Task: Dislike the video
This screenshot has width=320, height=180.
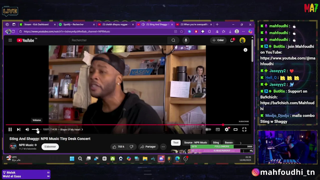Action: coord(131,147)
